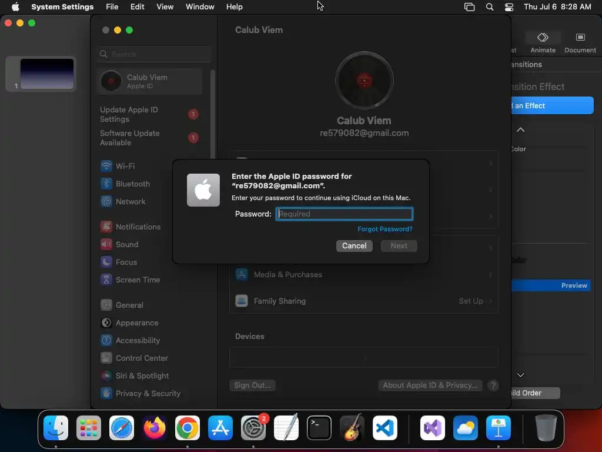Select Sound in the settings sidebar
This screenshot has width=602, height=452.
(119, 244)
